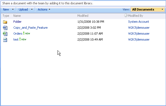Viewport: 166px width, 106px height.
Task: Open the Folder link
Action: (x=17, y=22)
